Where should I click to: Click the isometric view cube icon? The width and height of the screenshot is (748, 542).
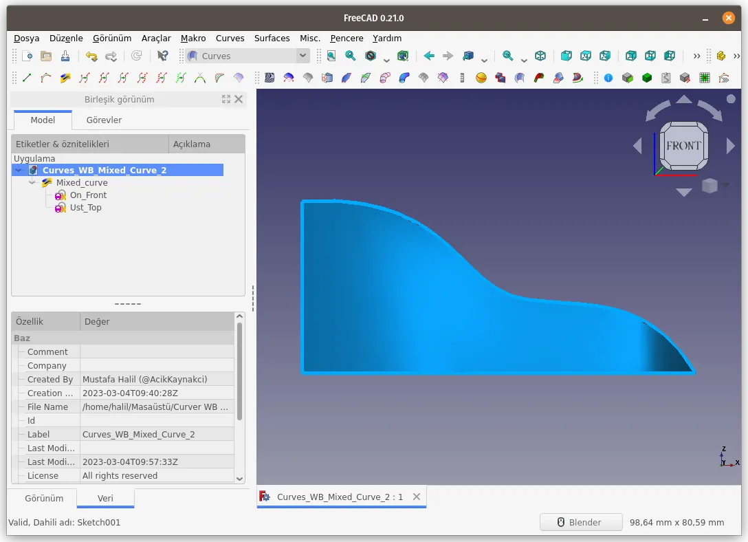pos(540,56)
